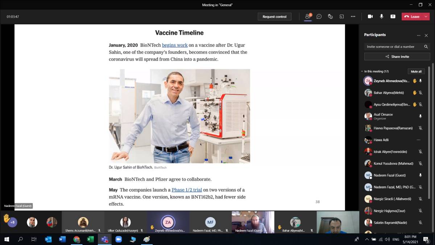Select Nadeem Fazal, MD, PhD video tile
The image size is (435, 245).
(x=210, y=222)
